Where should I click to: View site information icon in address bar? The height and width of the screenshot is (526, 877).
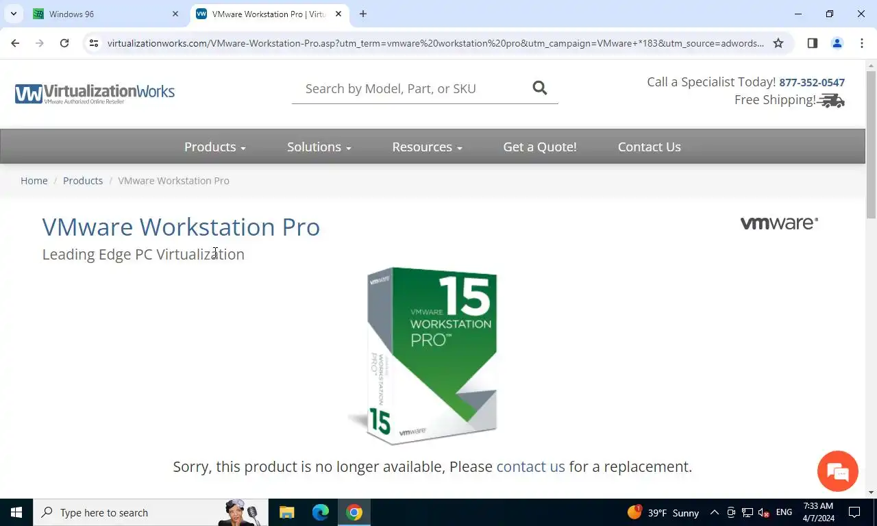coord(95,43)
